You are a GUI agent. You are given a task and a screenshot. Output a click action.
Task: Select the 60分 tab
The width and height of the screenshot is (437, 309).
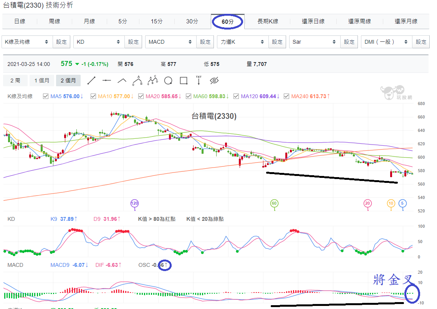coord(227,22)
